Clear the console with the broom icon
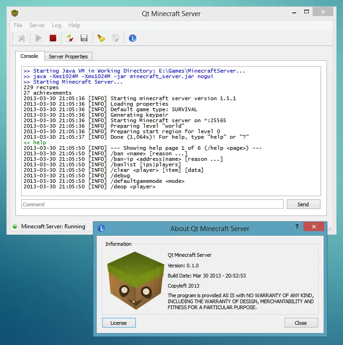Viewport: 343px width, 345px height. tap(101, 38)
